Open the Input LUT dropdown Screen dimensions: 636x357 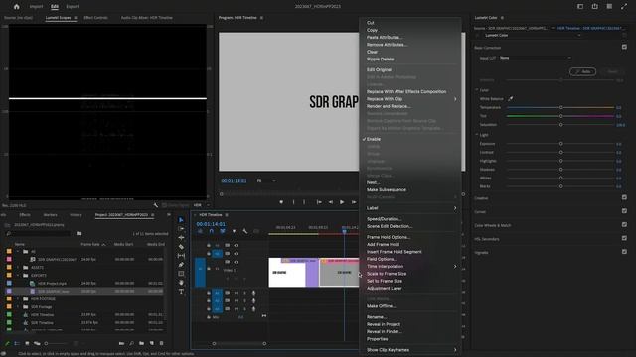point(535,58)
